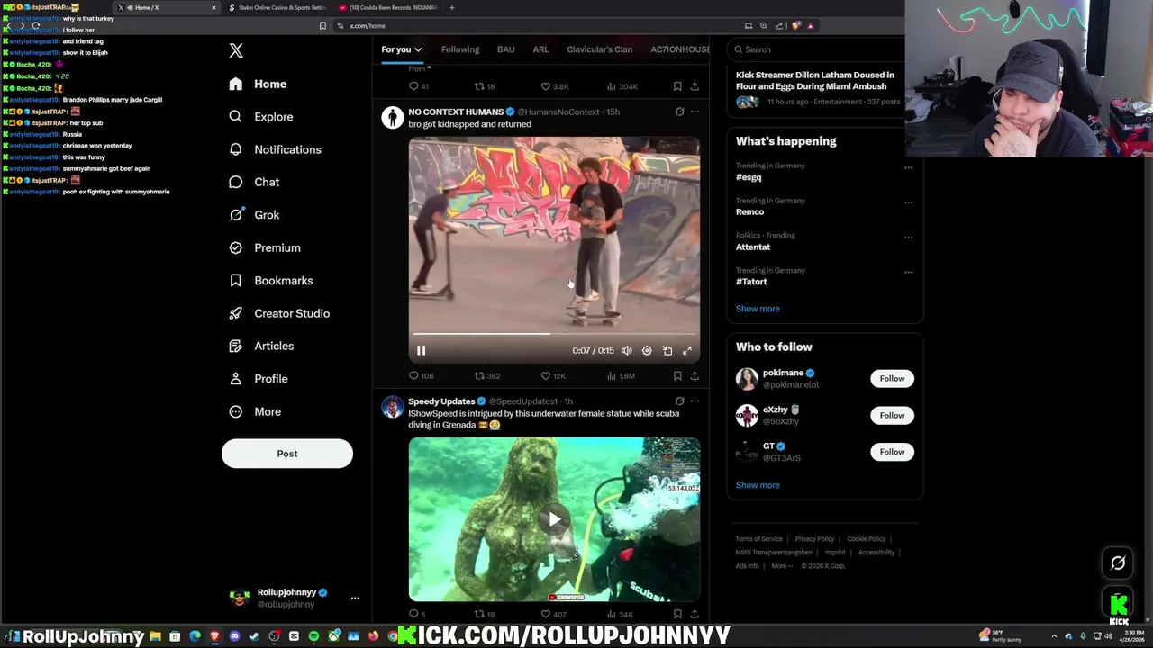Open Grok explain on Speedy Updates post

click(679, 401)
